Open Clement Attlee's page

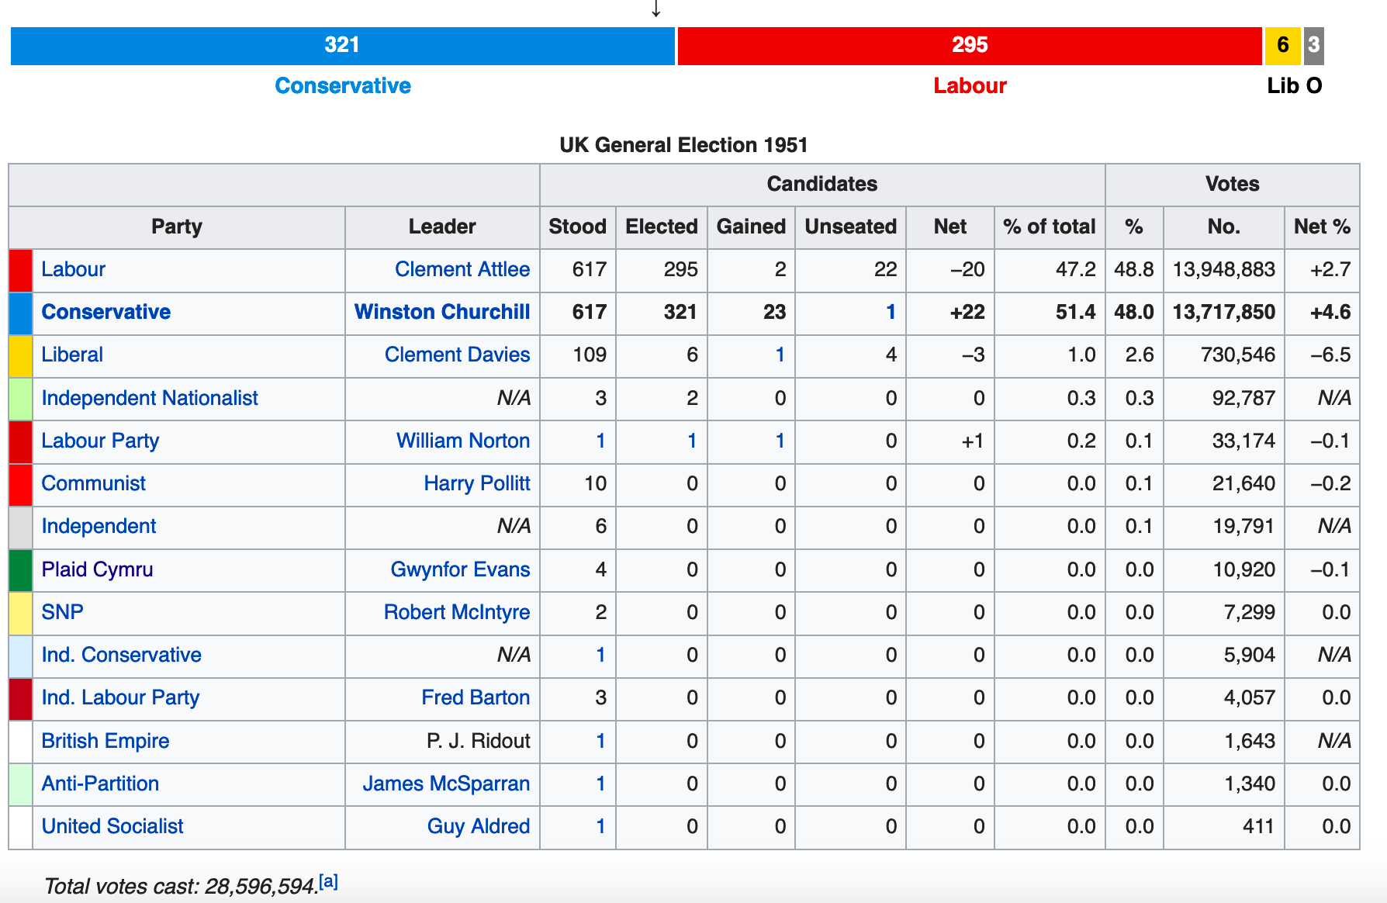[x=462, y=269]
